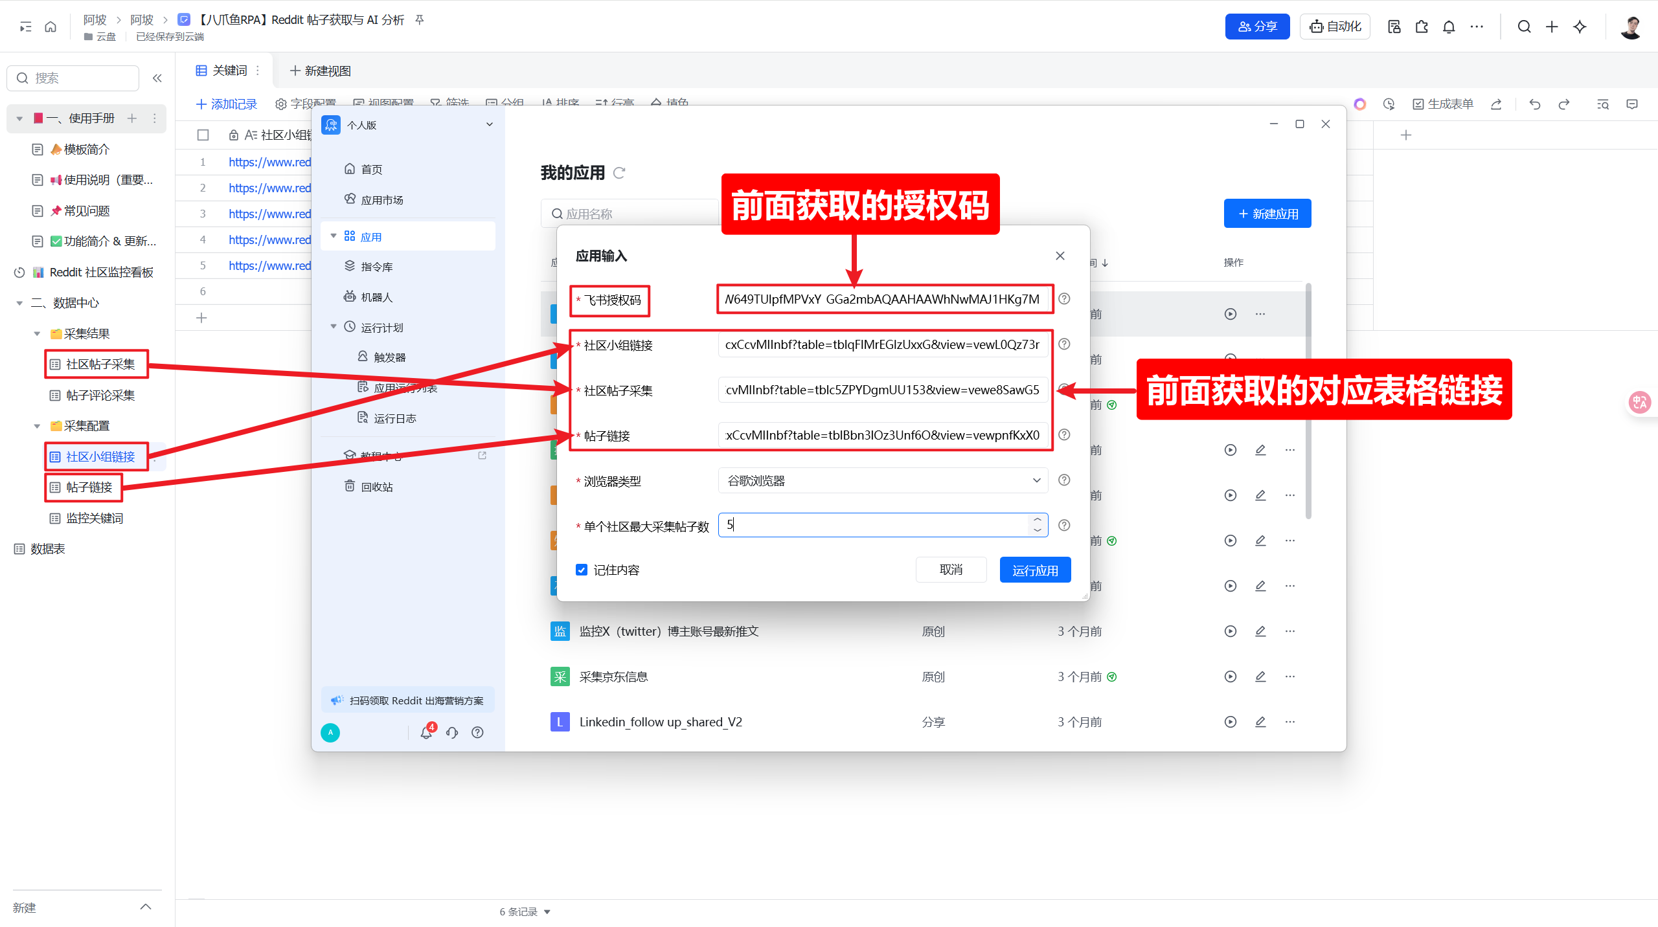Click the stepper up arrow for max posts
This screenshot has width=1658, height=927.
pos(1038,519)
